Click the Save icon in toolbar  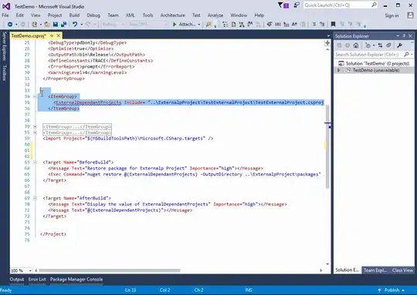[56, 25]
